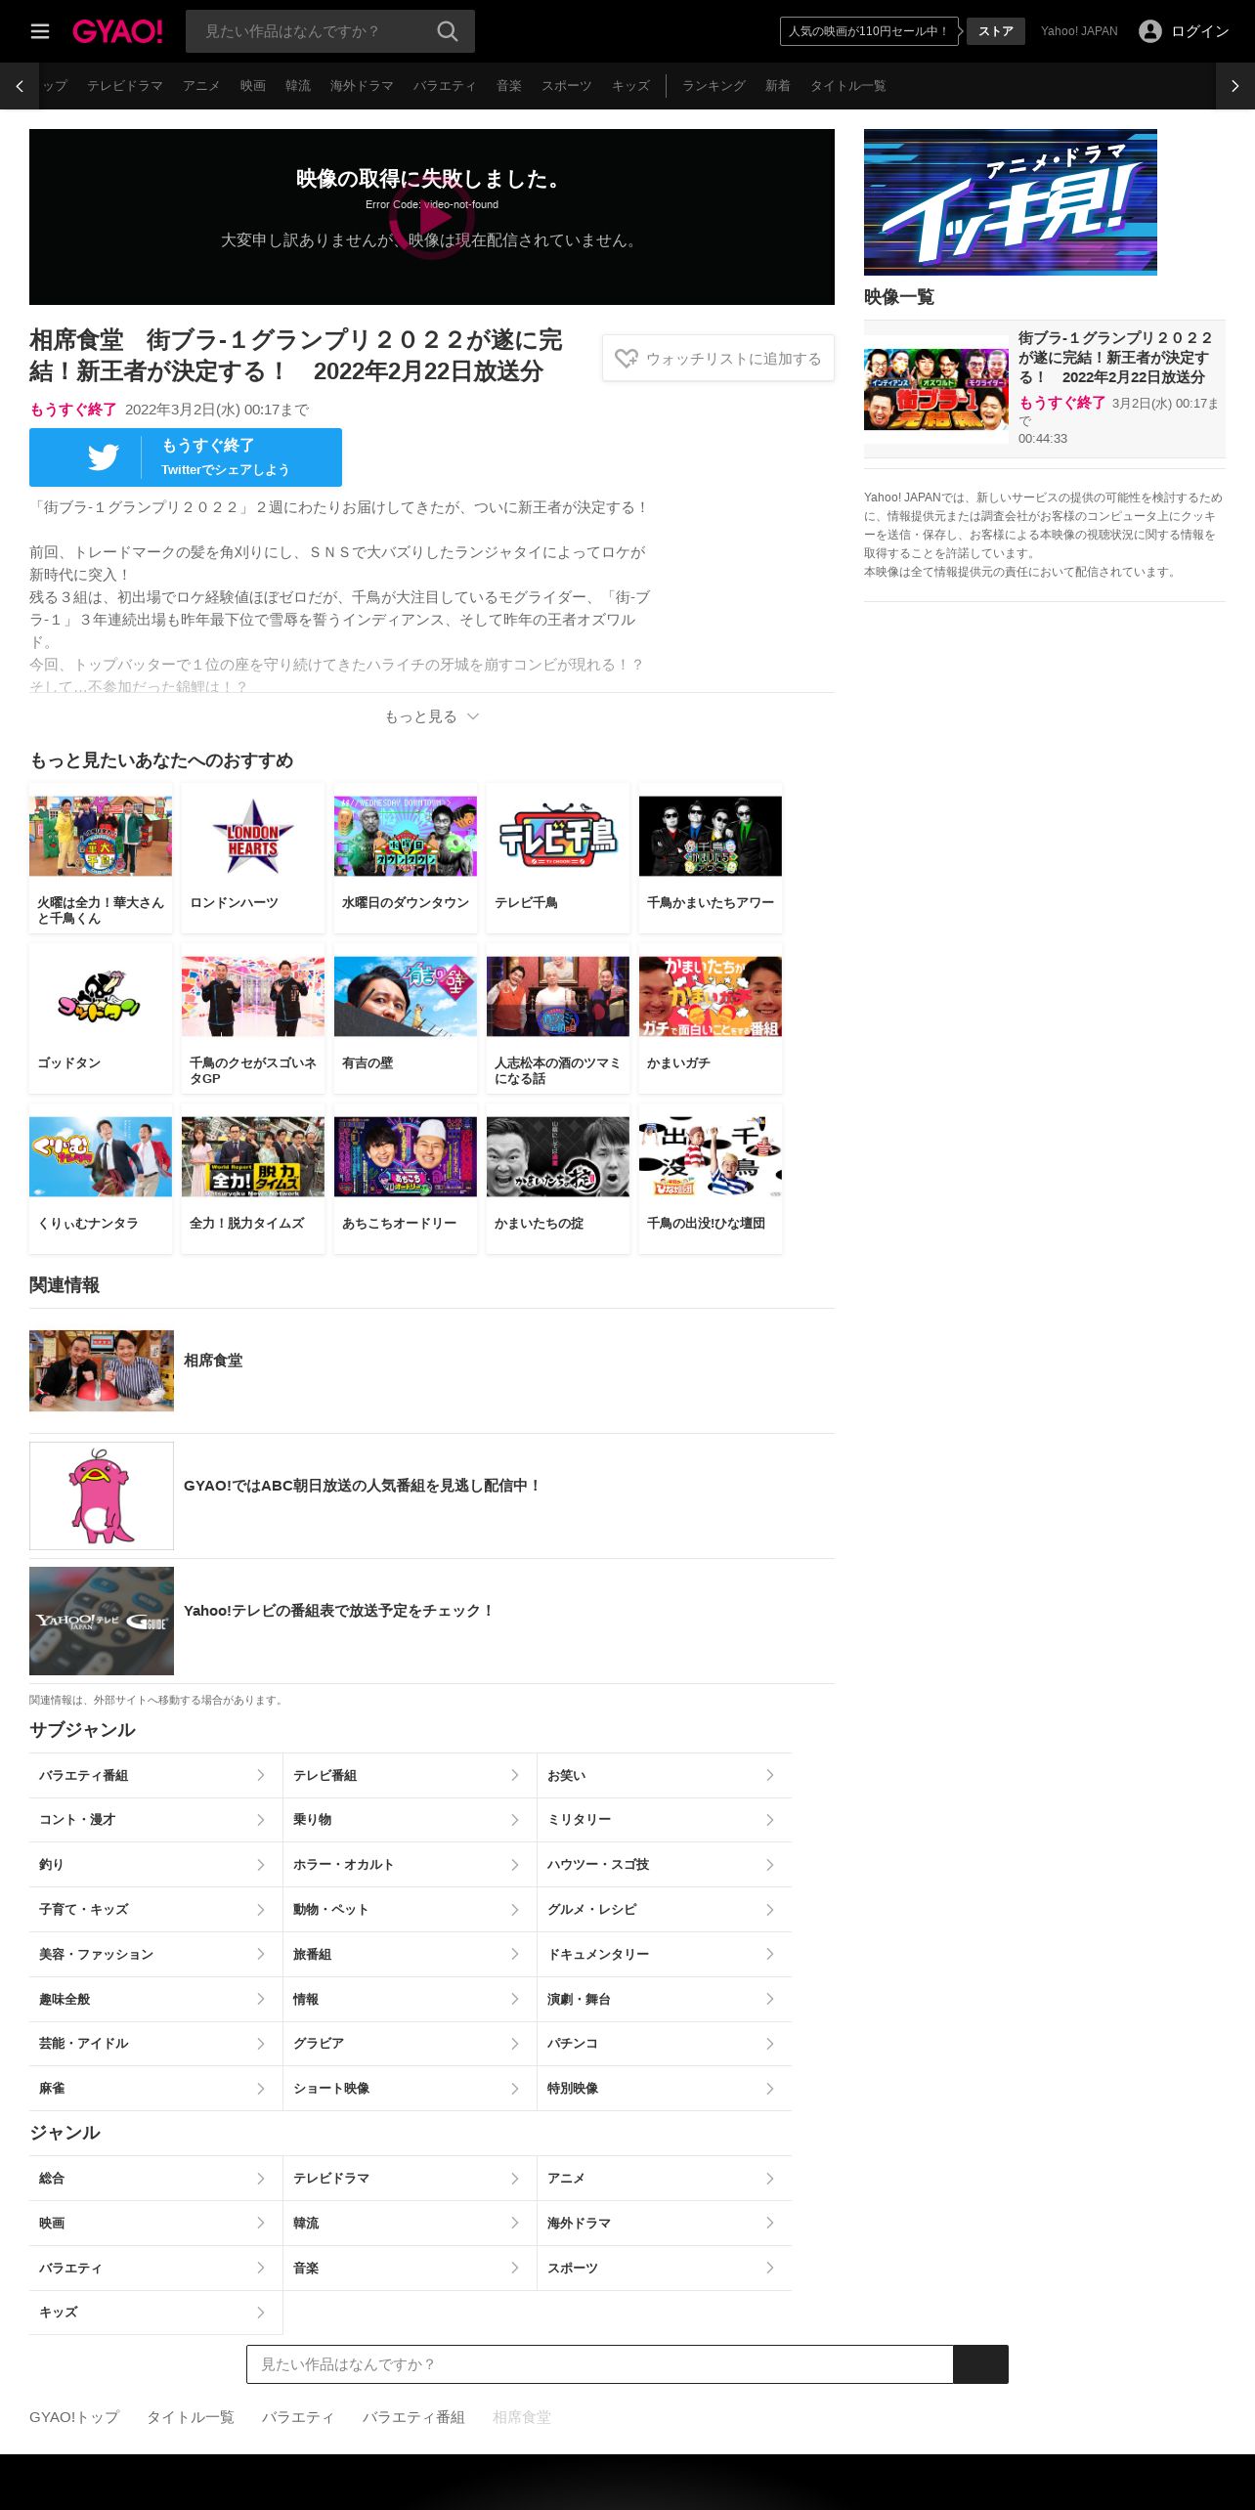1255x2510 pixels.
Task: Click the GYAO!トップ breadcrumb
Action: tap(74, 2416)
